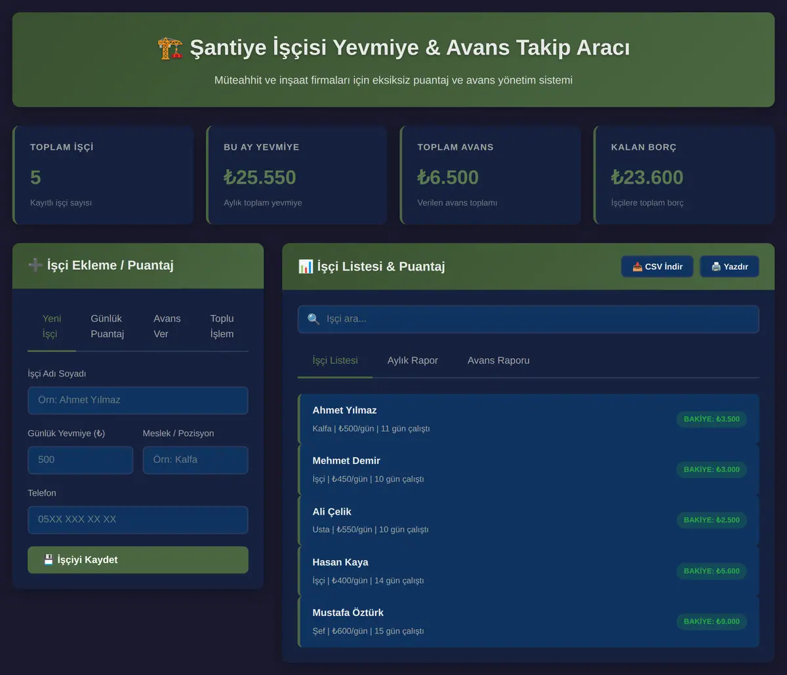Click the BAKİYE ₺3.000 badge
This screenshot has width=787, height=675.
click(x=712, y=469)
